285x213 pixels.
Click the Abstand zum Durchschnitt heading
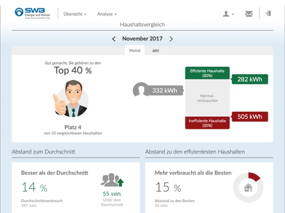click(x=43, y=152)
